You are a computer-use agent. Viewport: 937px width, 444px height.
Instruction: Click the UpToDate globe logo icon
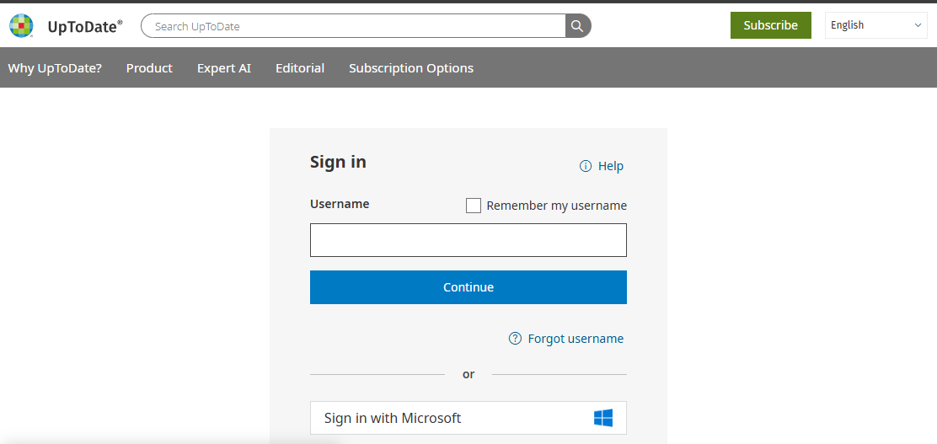22,25
